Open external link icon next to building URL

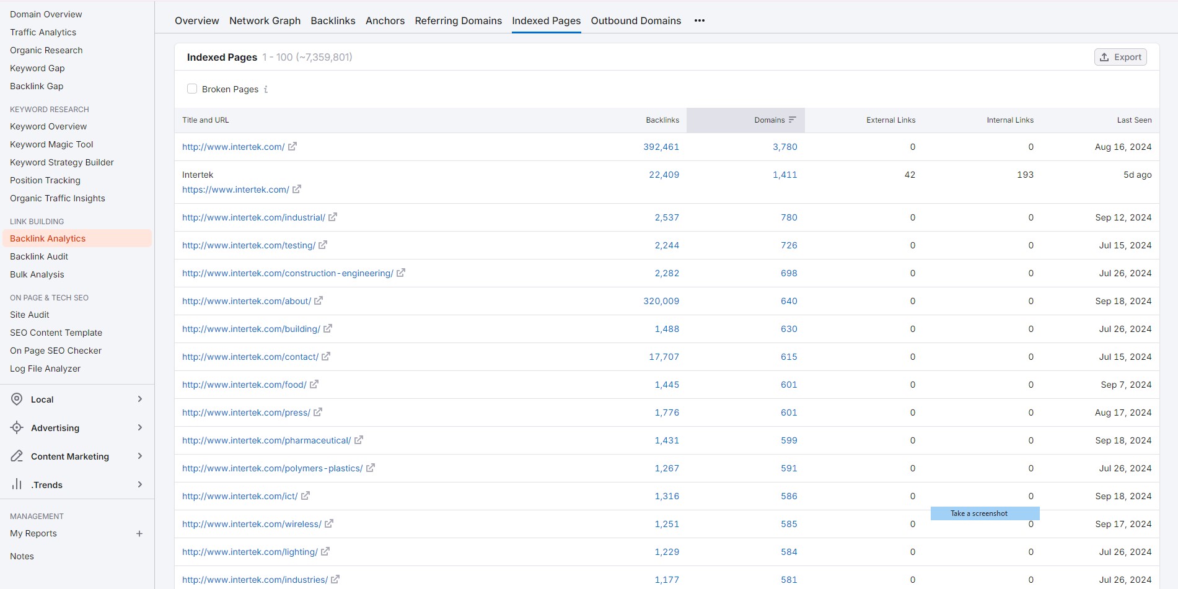tap(328, 329)
